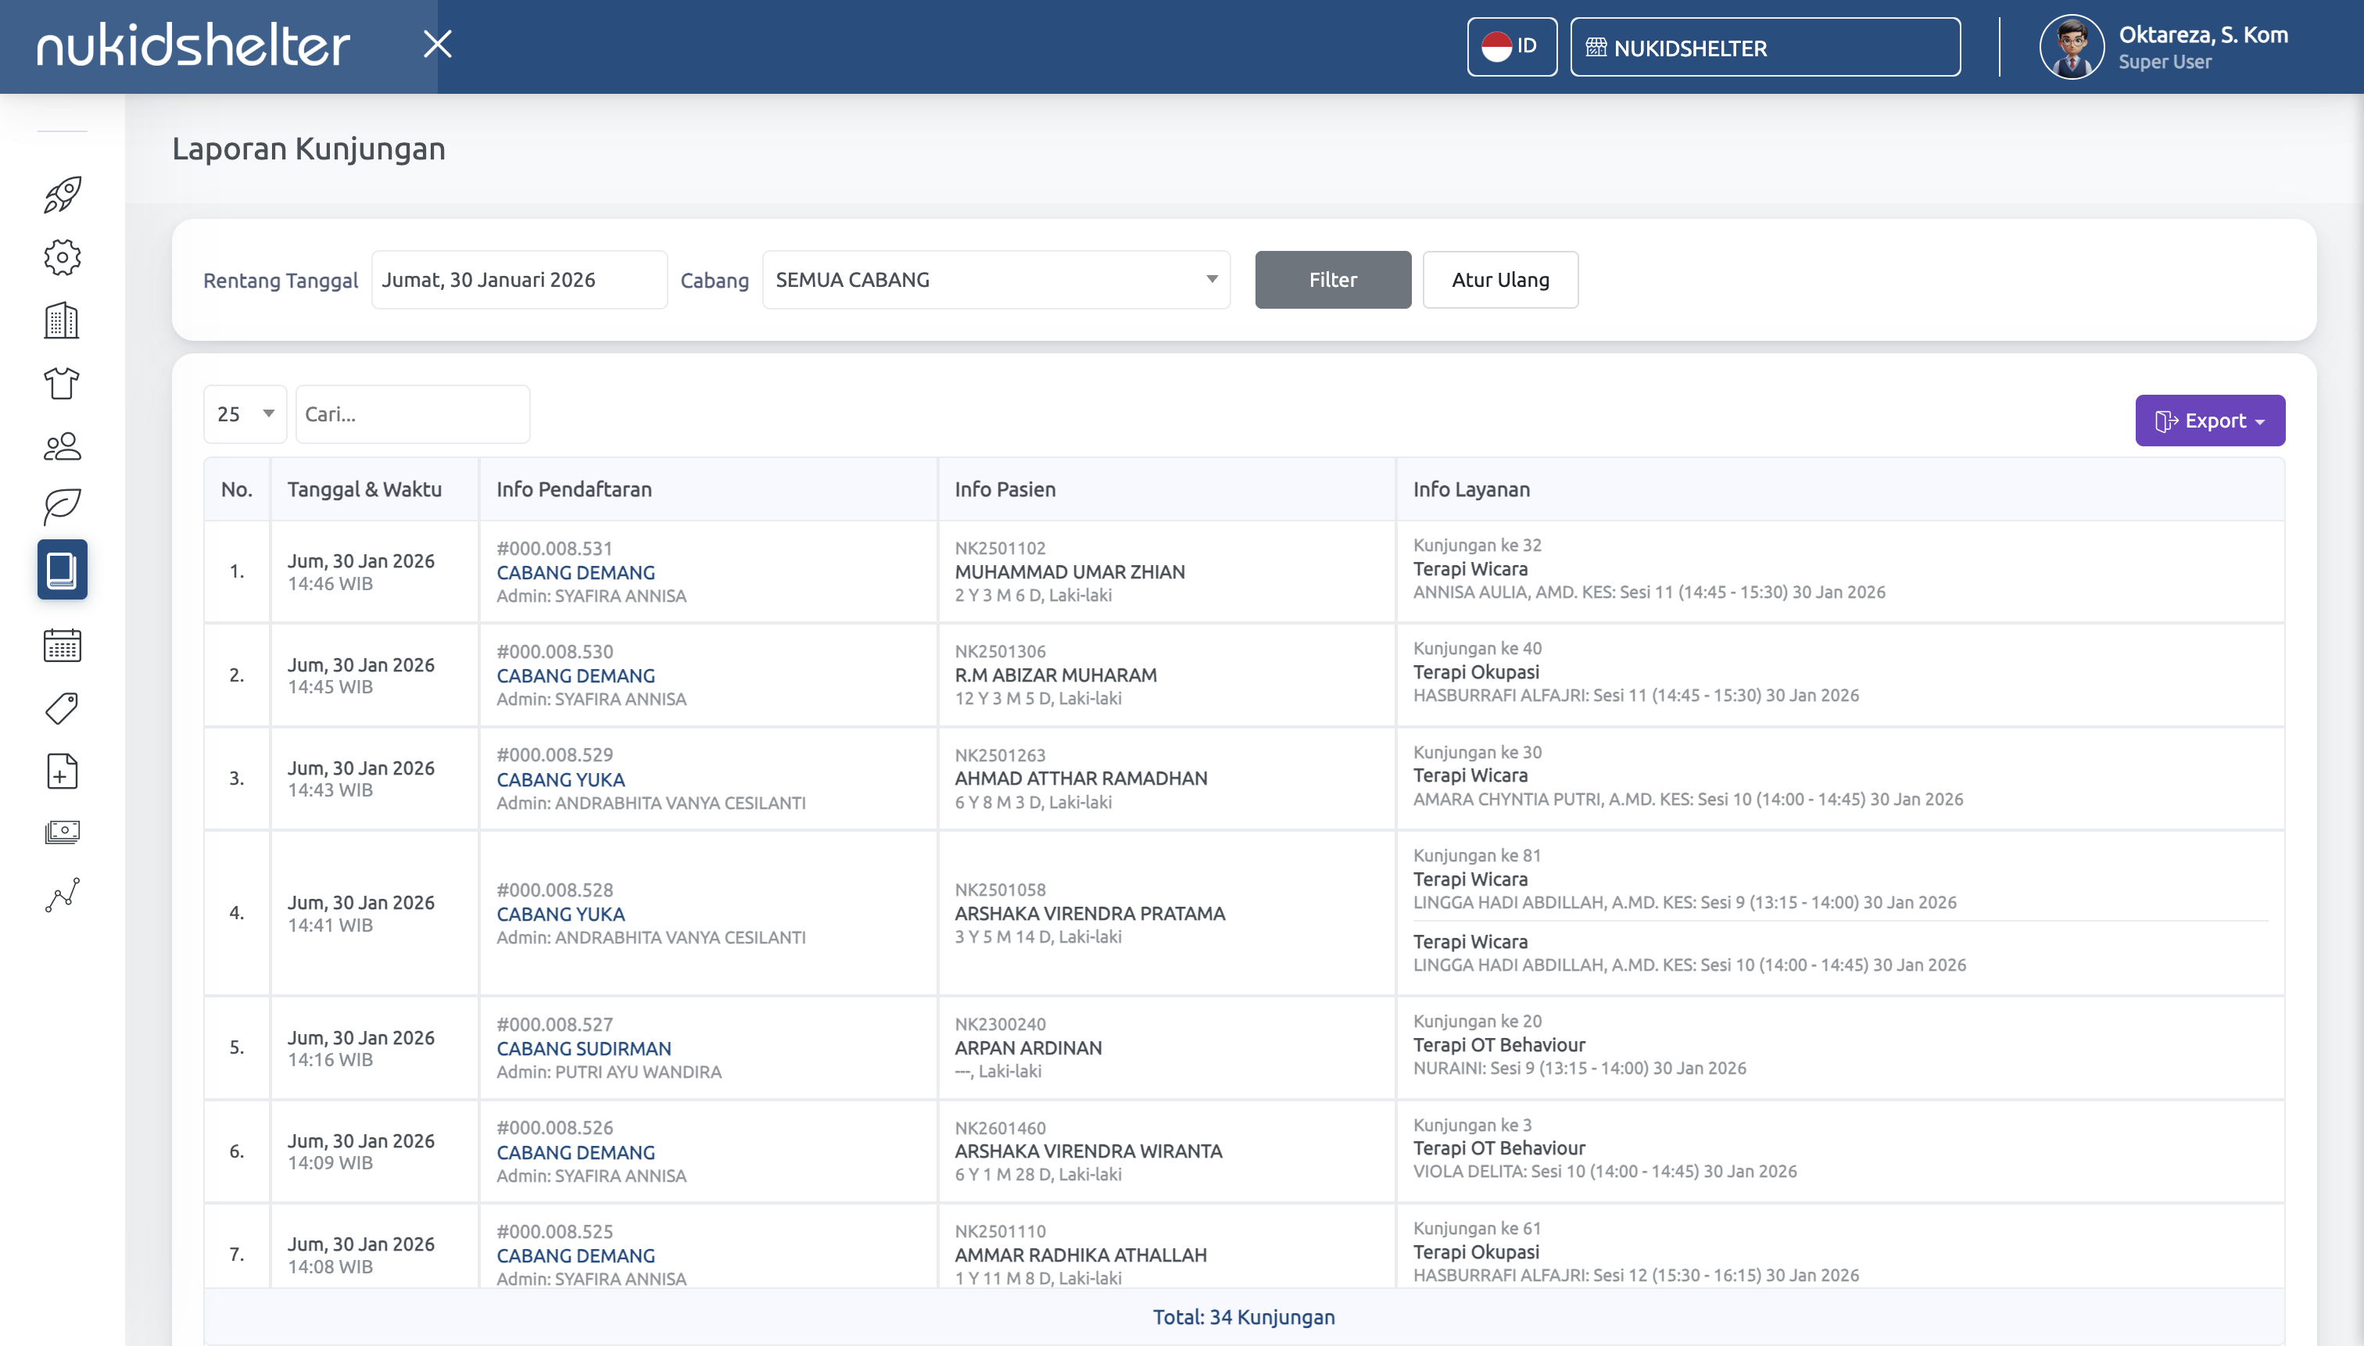Click the money banknote icon in sidebar
The width and height of the screenshot is (2364, 1346).
(62, 832)
